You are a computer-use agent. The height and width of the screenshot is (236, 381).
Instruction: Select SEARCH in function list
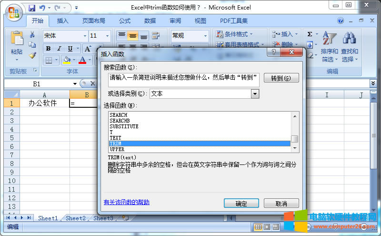pos(118,115)
